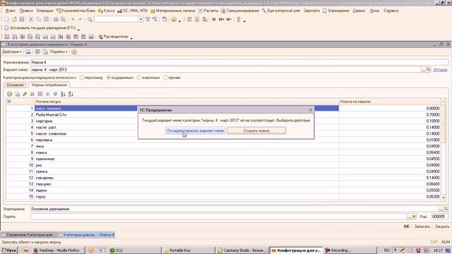Open the Материальные запасы menu

coord(173,11)
